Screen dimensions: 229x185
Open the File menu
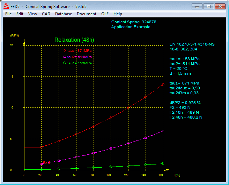coord(8,14)
